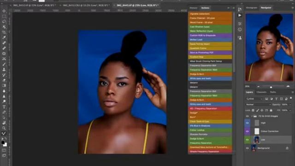Run the Save as Photoshop PDF action
Image resolution: width=295 pixels, height=166 pixels.
pos(210,53)
